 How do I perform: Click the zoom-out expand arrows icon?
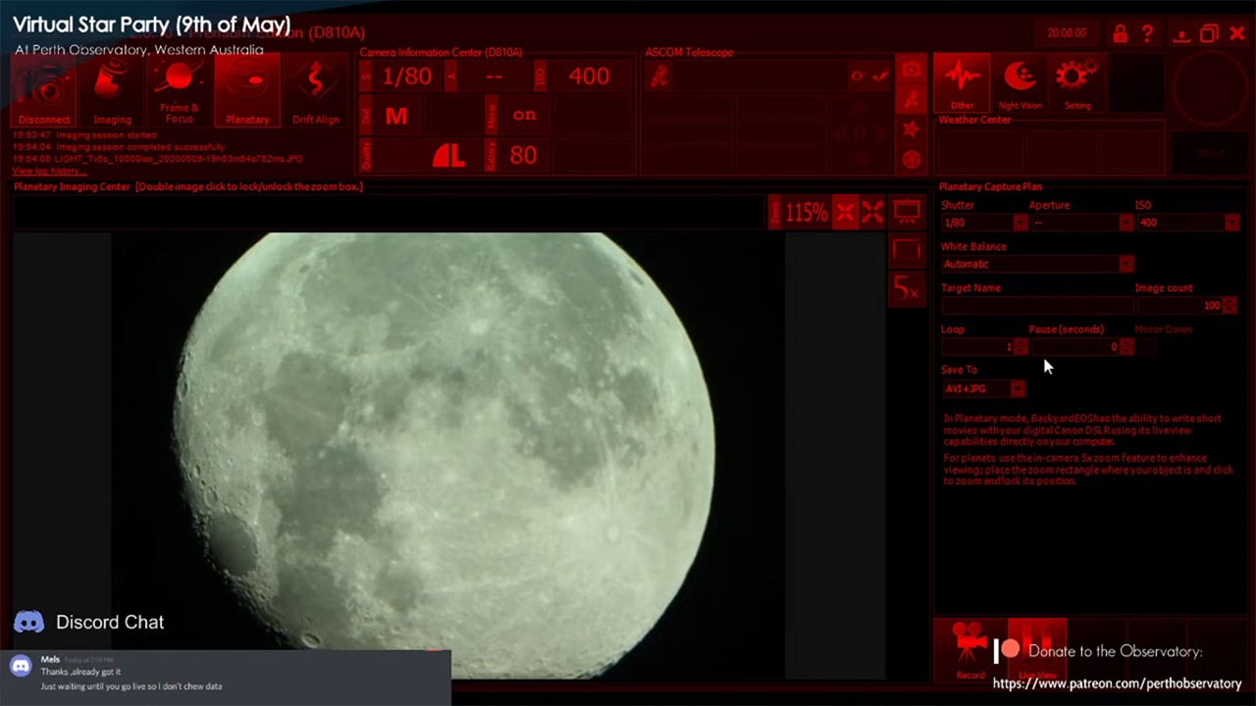pyautogui.click(x=872, y=212)
